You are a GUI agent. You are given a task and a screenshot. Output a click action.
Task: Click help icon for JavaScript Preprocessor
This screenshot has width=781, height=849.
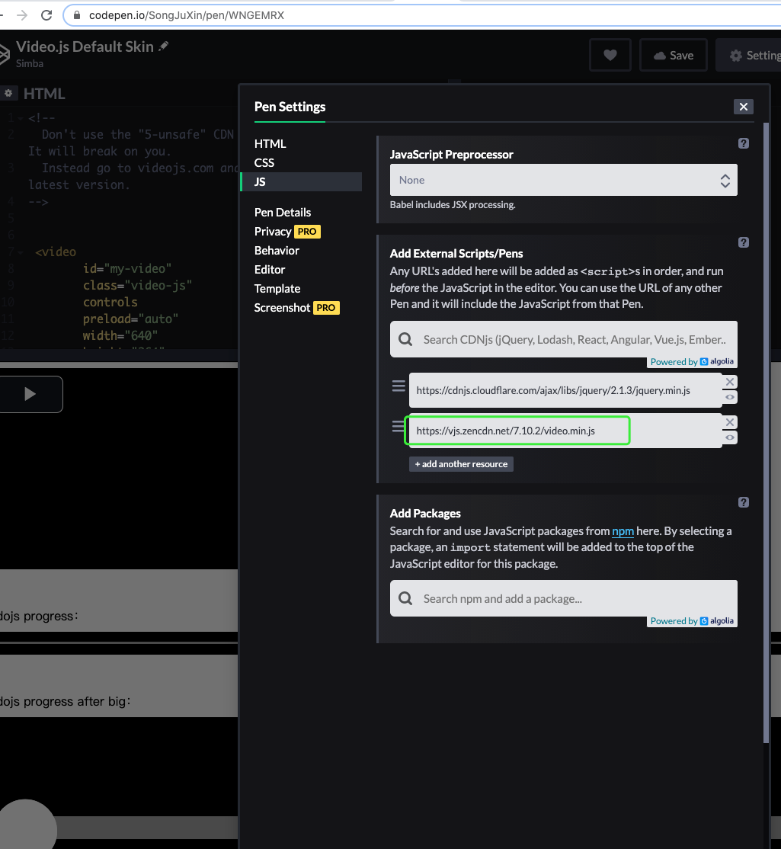[x=743, y=143]
